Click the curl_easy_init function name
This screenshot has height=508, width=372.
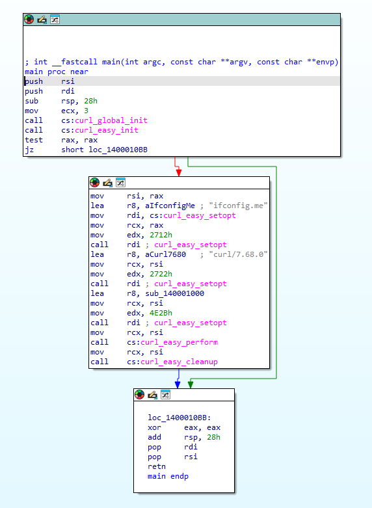[107, 130]
